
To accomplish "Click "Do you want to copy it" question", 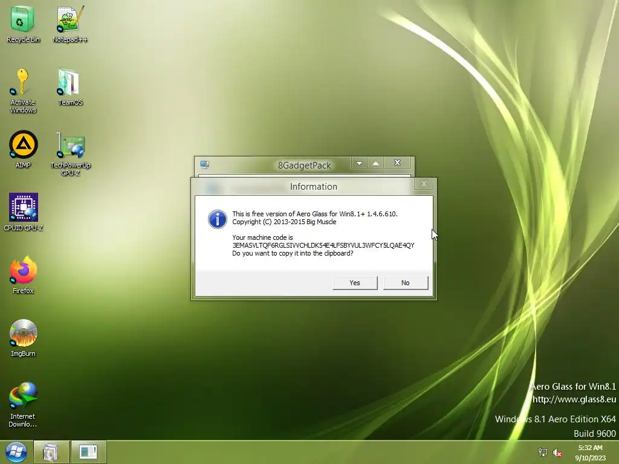I will tap(293, 253).
